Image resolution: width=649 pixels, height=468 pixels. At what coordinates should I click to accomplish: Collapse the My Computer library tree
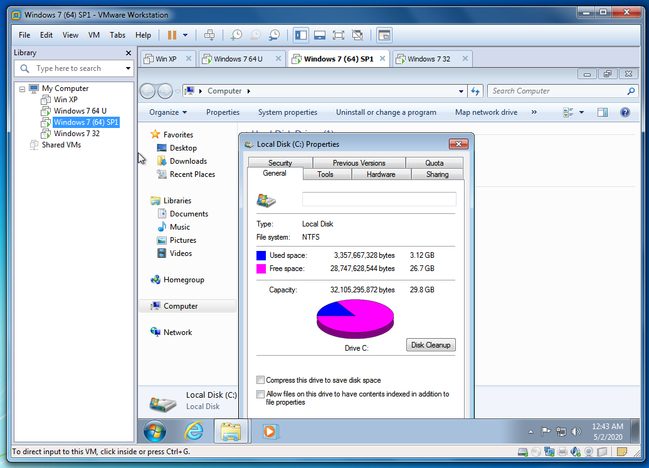(23, 89)
